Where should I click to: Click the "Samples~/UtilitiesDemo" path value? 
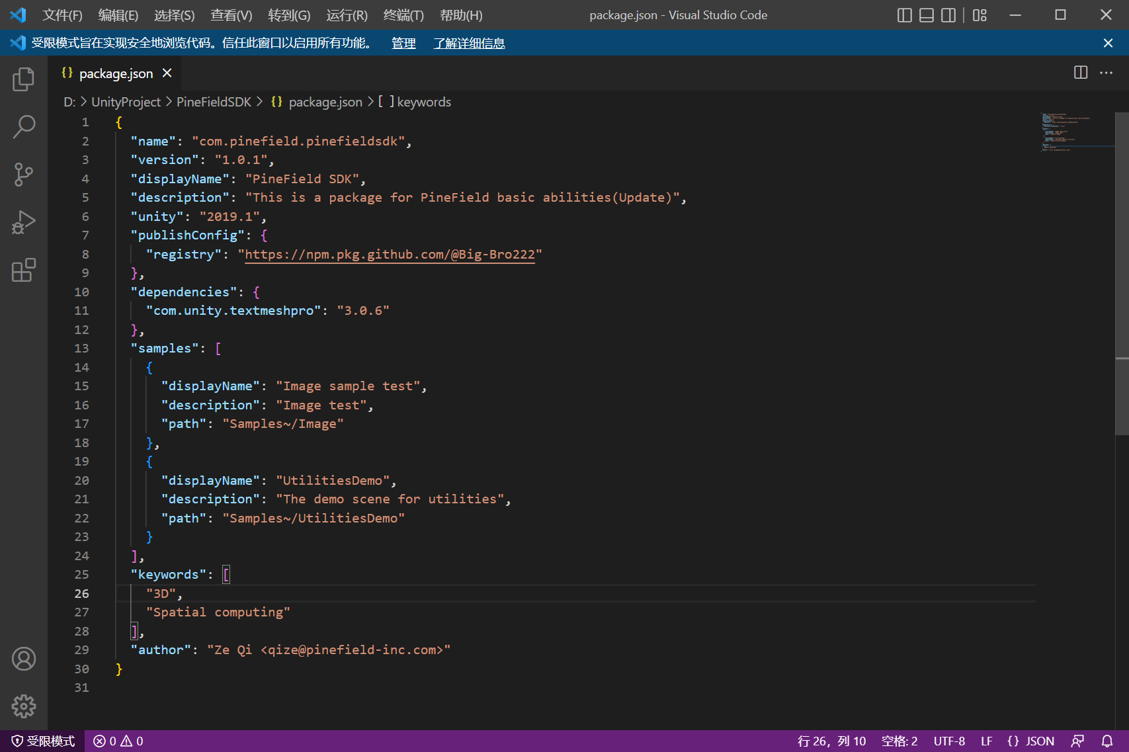click(x=314, y=519)
